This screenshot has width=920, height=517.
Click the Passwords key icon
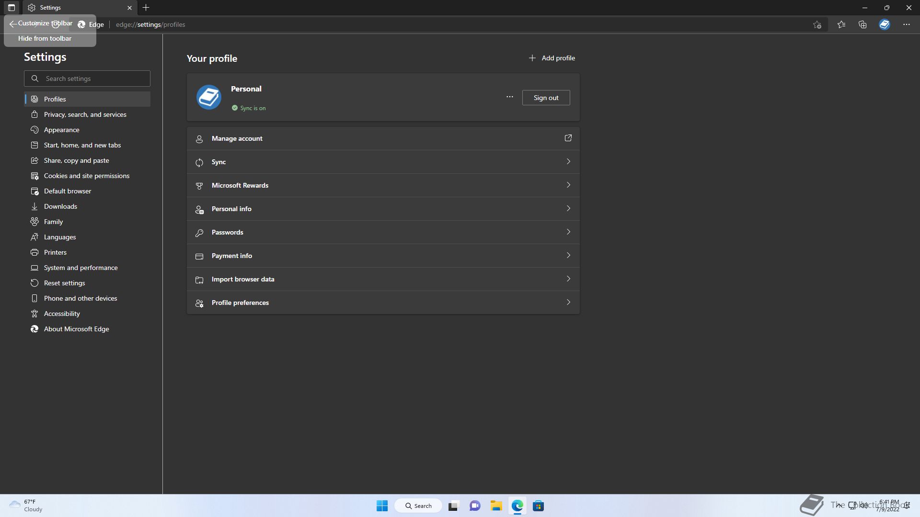199,233
